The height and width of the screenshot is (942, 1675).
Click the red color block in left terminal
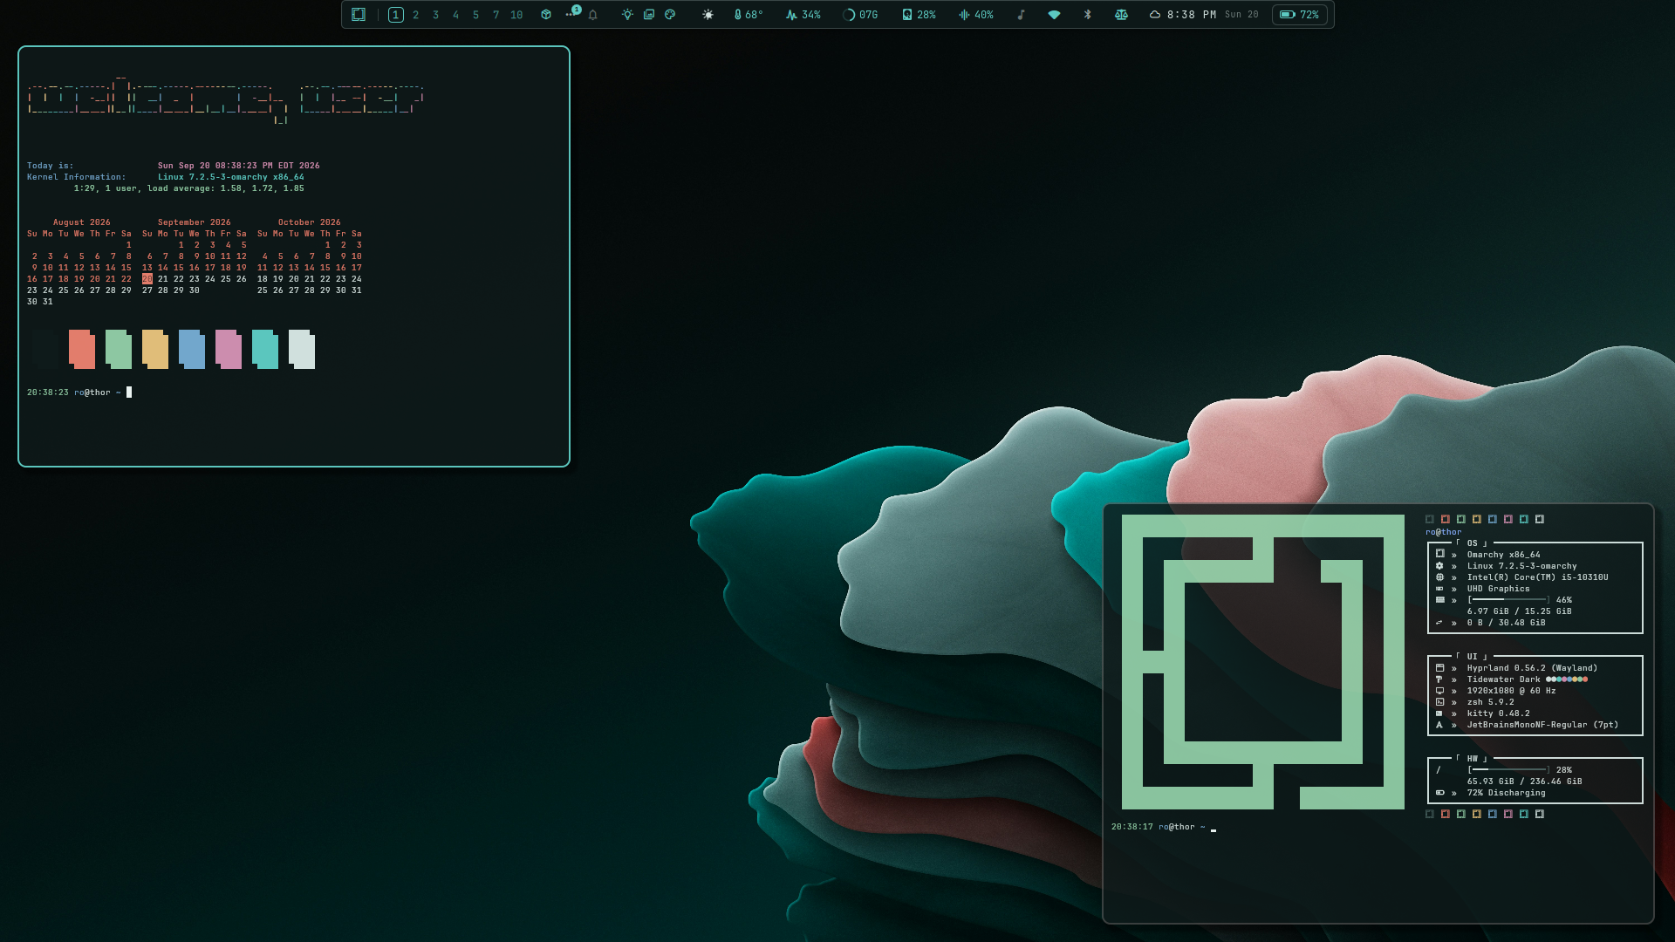point(82,349)
